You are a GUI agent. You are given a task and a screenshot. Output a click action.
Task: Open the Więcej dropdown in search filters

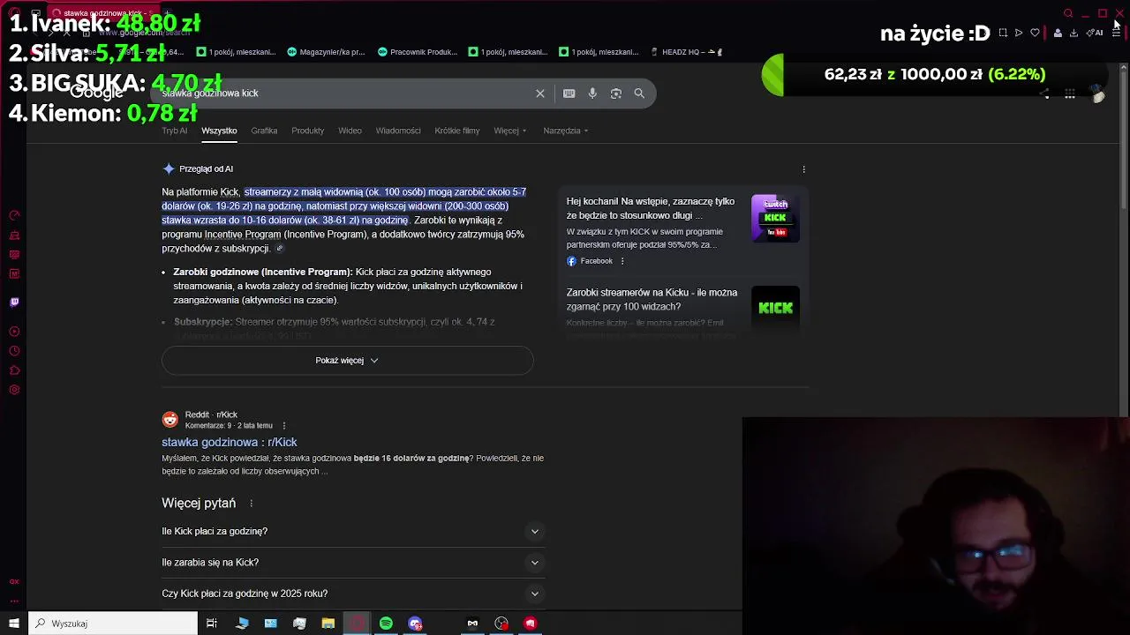click(x=510, y=131)
